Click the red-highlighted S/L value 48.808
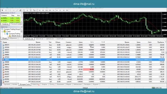Screen dimensions: 167x94 (88, 69)
